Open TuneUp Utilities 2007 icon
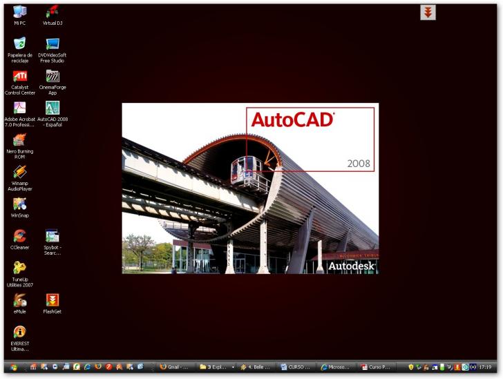 click(x=19, y=275)
